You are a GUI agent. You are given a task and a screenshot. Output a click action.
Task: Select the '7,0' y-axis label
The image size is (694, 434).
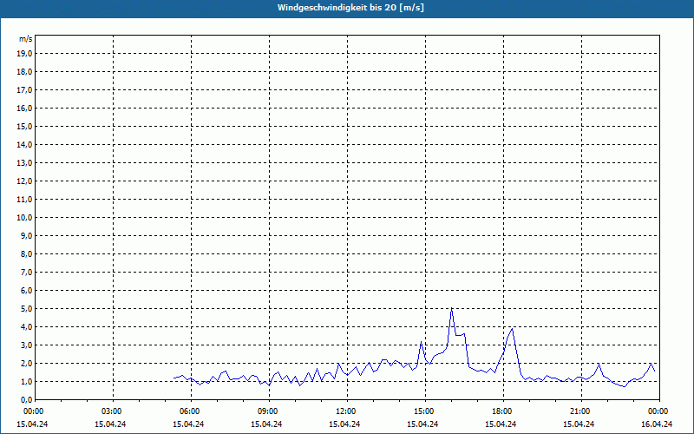click(26, 272)
